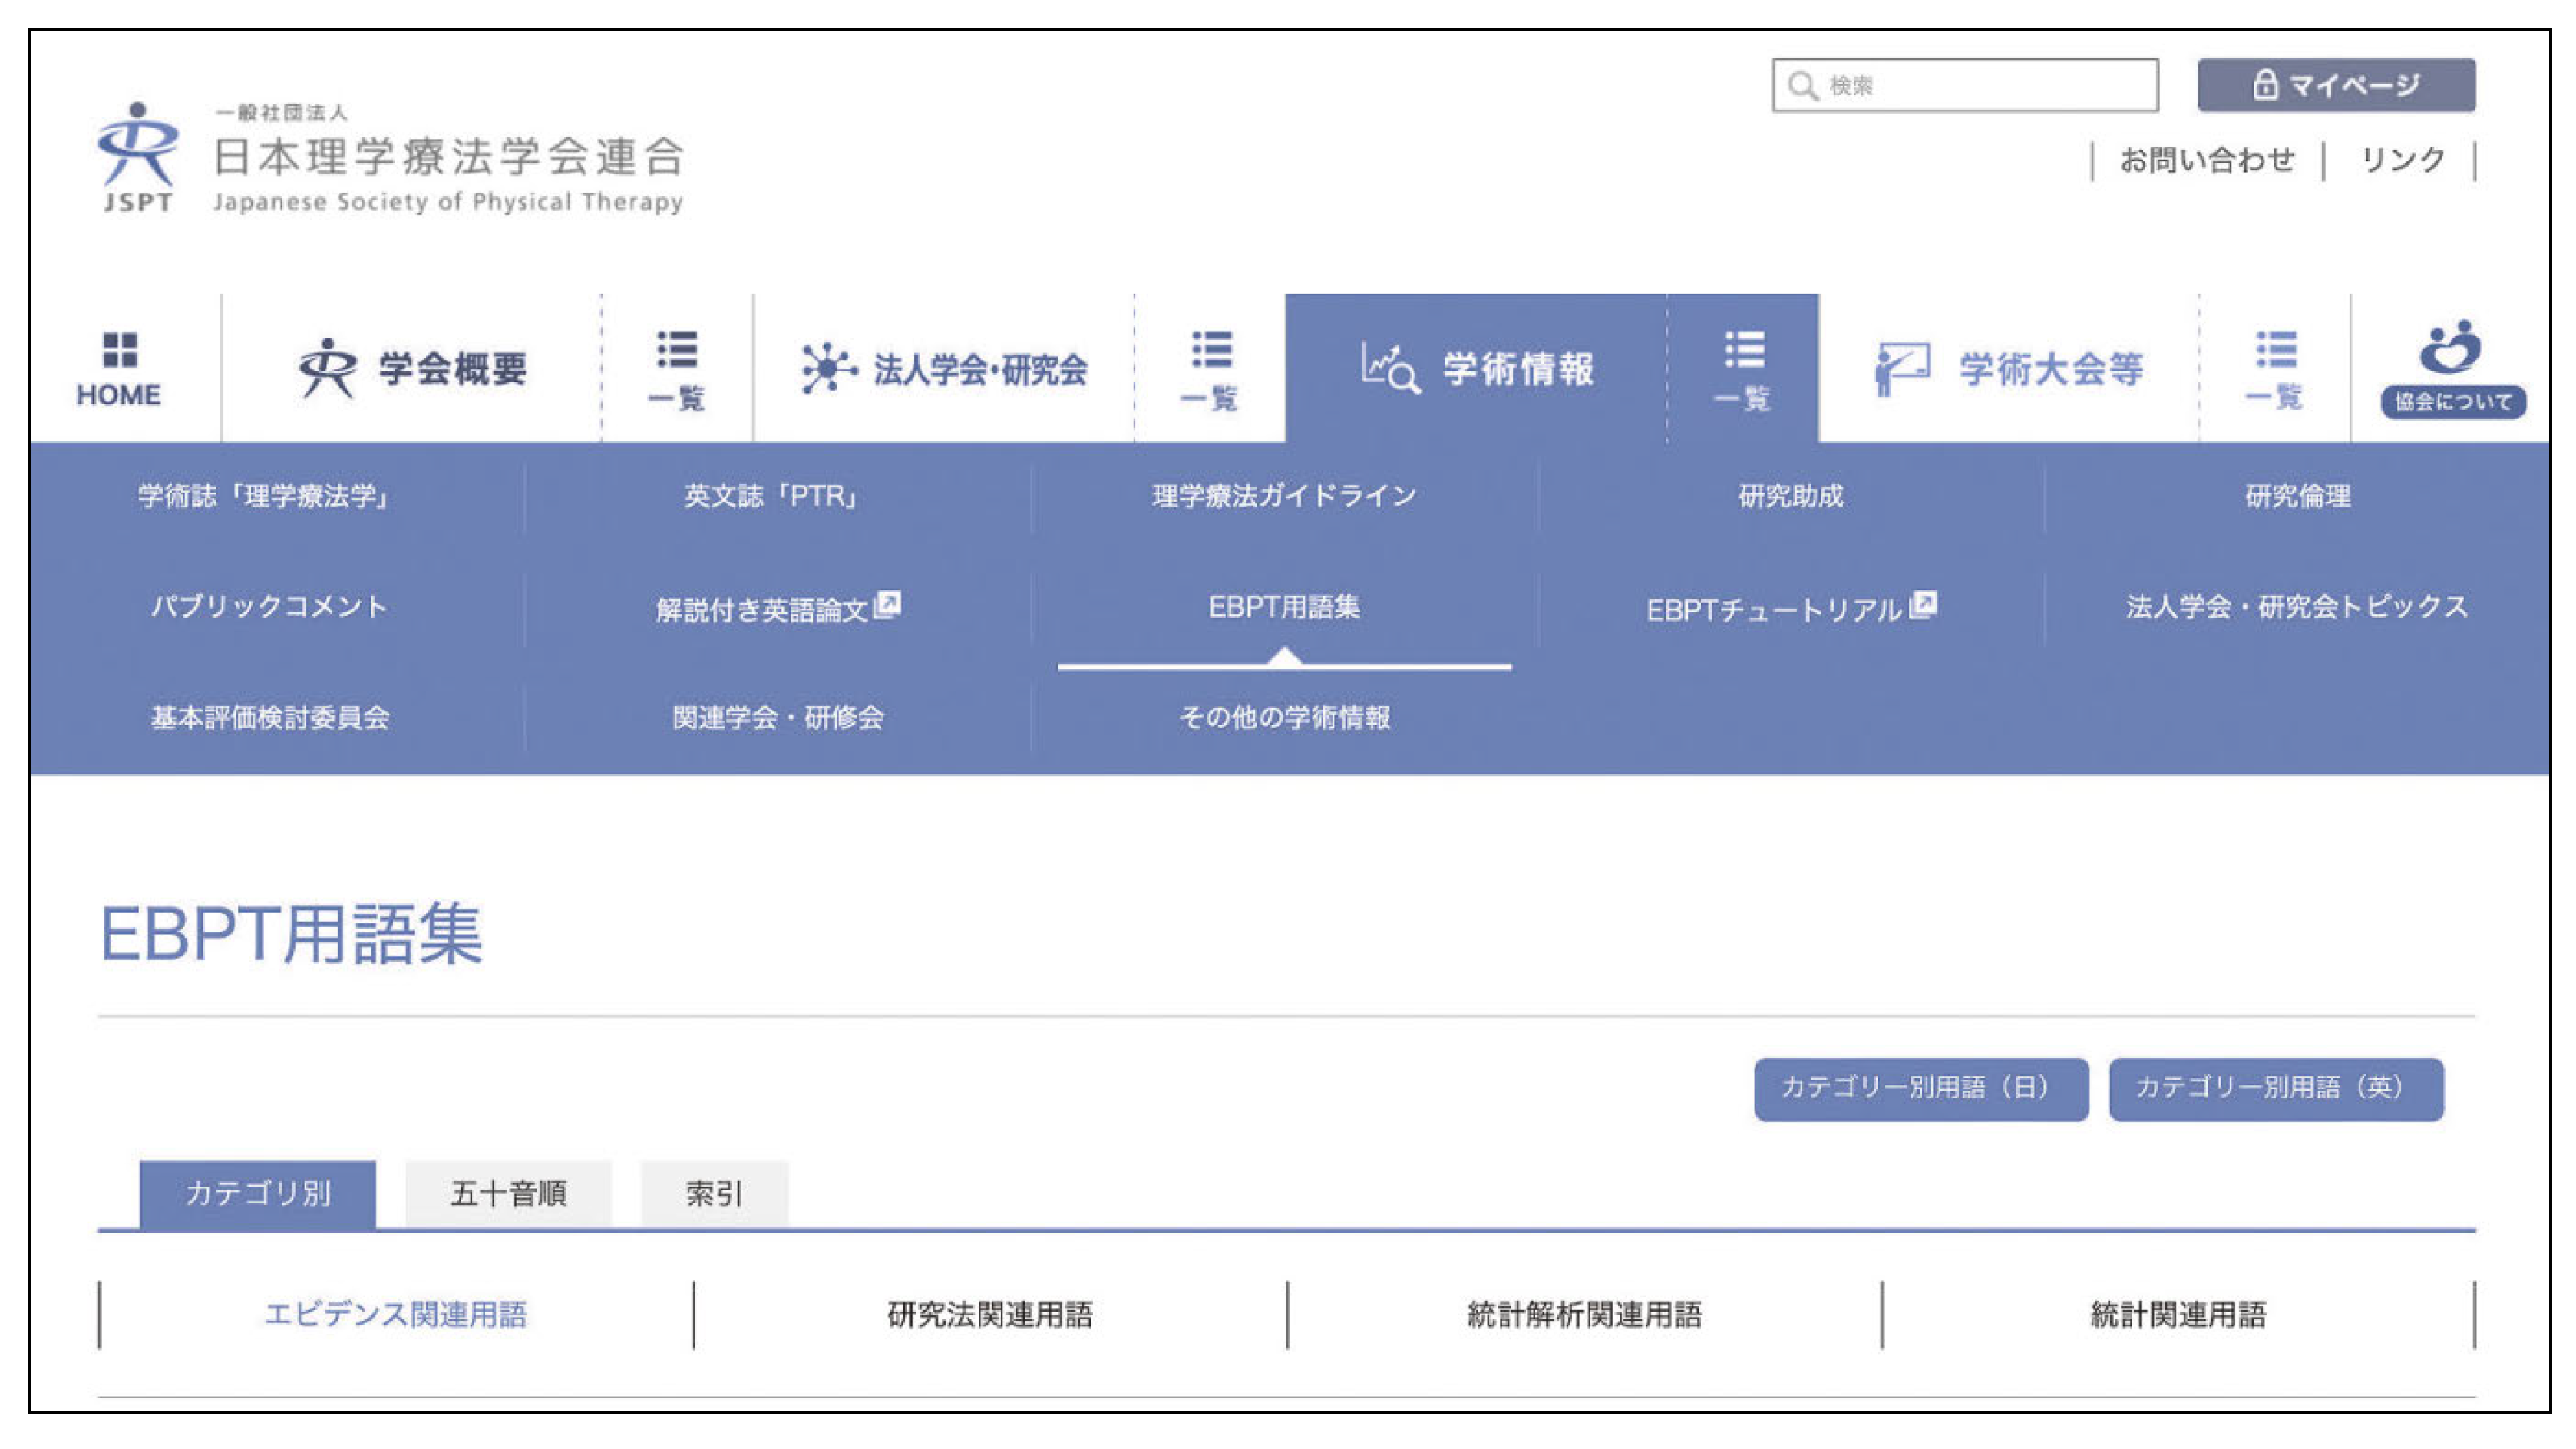Click external-link icon beside EBPTチュートリアル
This screenshot has width=2576, height=1449.
1923,605
